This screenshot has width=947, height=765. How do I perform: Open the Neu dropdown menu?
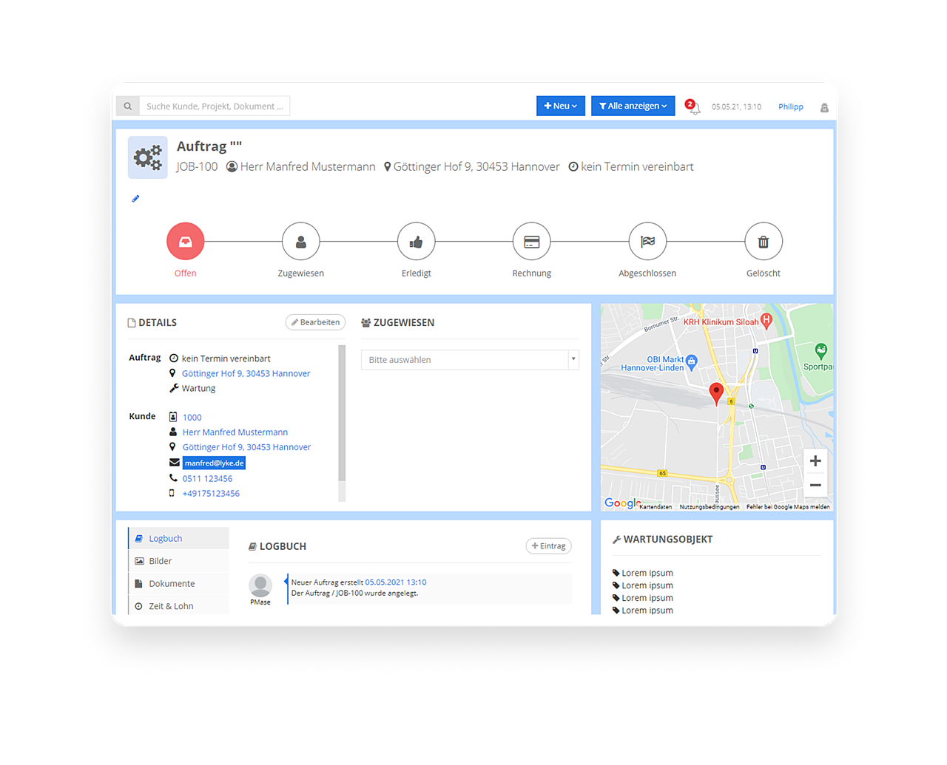(560, 106)
